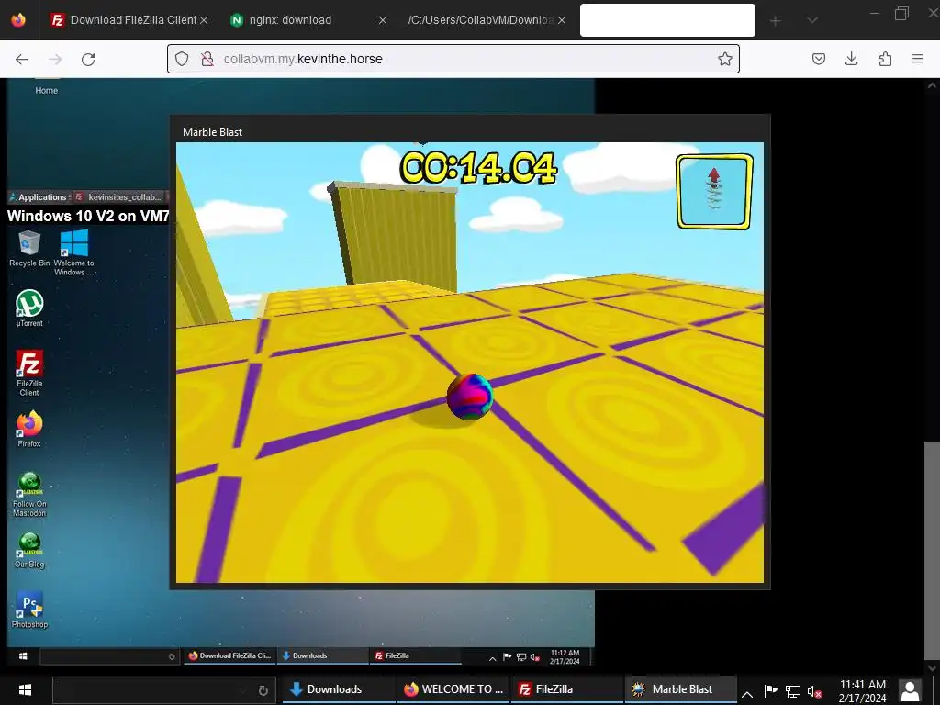The image size is (940, 705).
Task: Close the /C:/Users/CollabVM/Downloa tab
Action: click(561, 20)
